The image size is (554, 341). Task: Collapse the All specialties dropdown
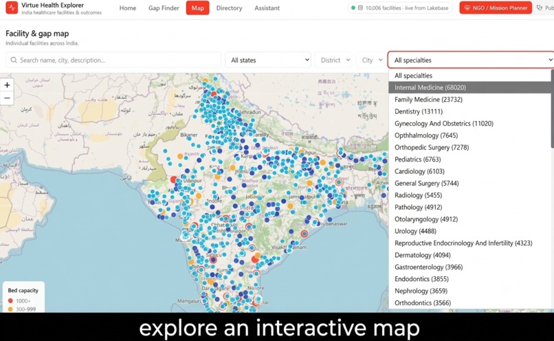tap(471, 60)
